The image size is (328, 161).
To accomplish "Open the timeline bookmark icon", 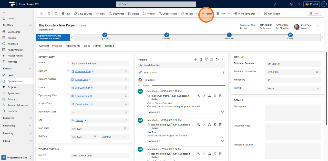I will click(x=201, y=60).
